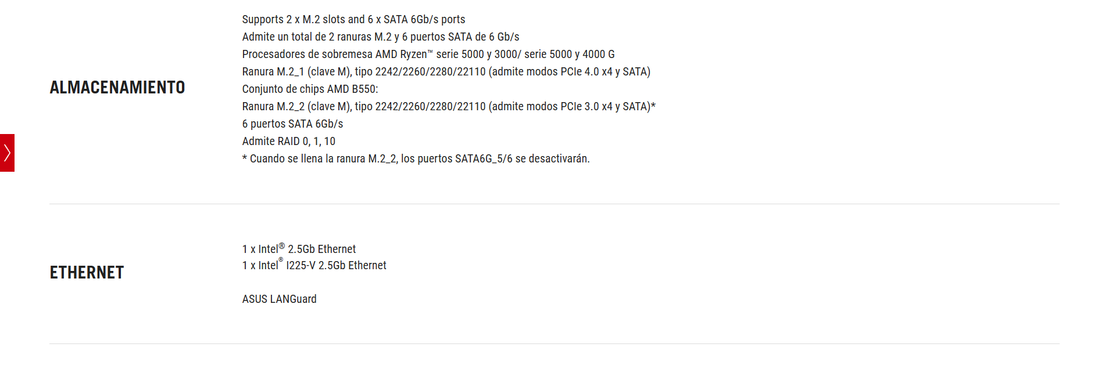Click the 'Conjunto de chips AMD B550:' text
Image resolution: width=1105 pixels, height=369 pixels.
click(310, 89)
